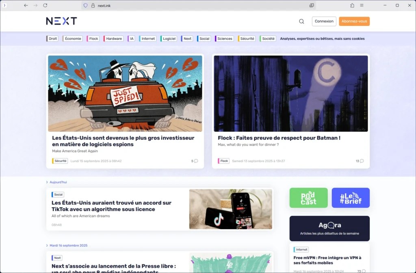Open site search magnifier icon
416x273 pixels.
click(301, 21)
